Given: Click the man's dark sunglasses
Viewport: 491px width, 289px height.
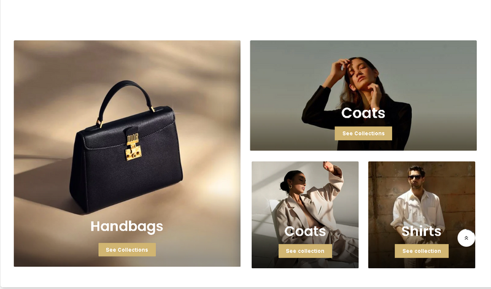Looking at the screenshot, I should [415, 177].
